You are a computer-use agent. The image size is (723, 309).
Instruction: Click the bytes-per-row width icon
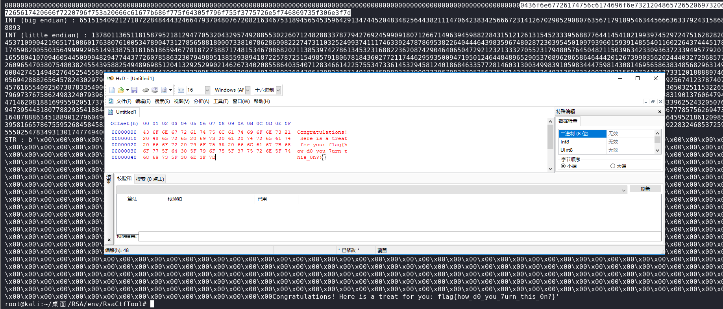click(181, 90)
